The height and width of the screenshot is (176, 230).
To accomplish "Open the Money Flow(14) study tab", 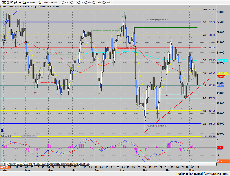I will pyautogui.click(x=41, y=164).
